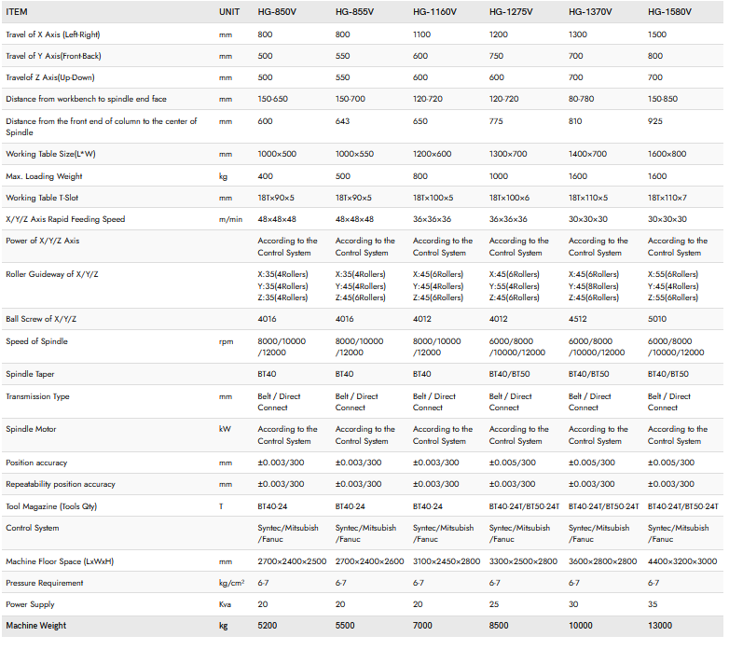Click the UNIT column header
This screenshot has height=650, width=729.
pos(229,12)
